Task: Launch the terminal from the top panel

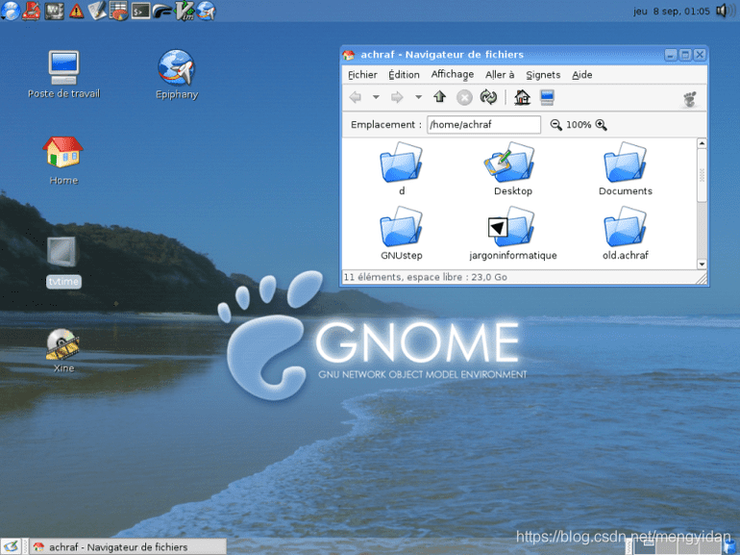Action: click(140, 11)
